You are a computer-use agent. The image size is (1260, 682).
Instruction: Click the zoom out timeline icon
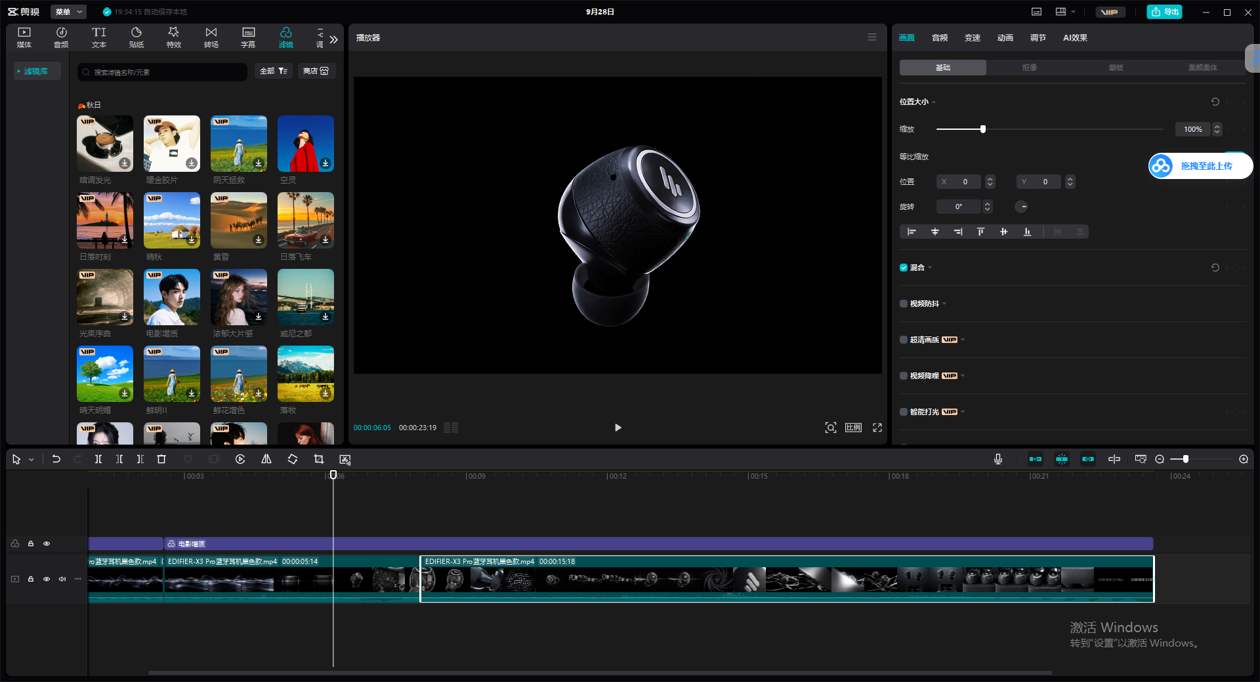tap(1160, 459)
